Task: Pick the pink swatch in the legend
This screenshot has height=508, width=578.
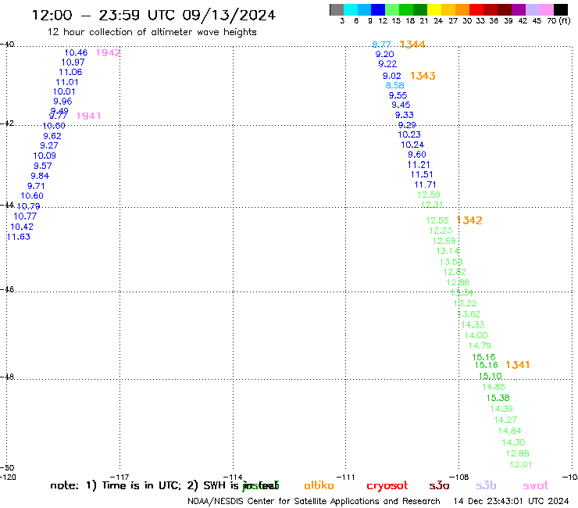Action: (547, 9)
